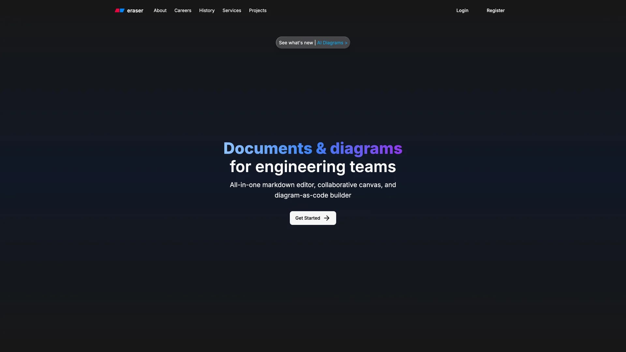Select History in the navigation bar
626x352 pixels.
tap(207, 10)
